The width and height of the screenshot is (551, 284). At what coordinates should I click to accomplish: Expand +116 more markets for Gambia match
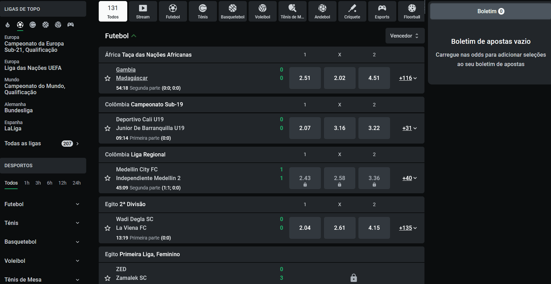(x=408, y=78)
